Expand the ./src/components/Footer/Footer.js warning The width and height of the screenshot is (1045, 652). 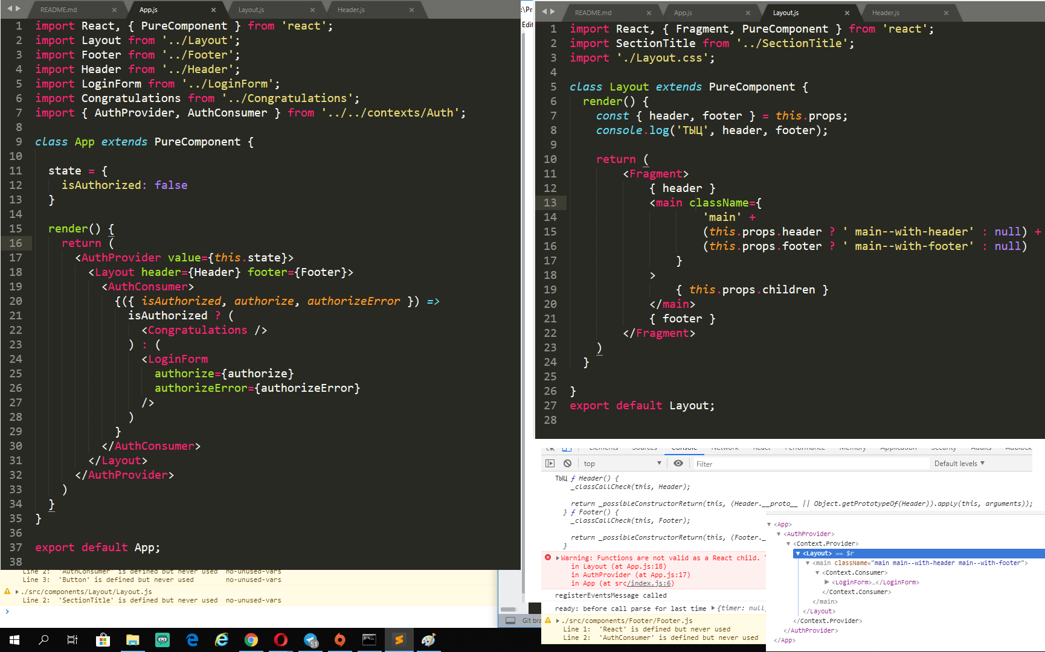[x=558, y=621]
